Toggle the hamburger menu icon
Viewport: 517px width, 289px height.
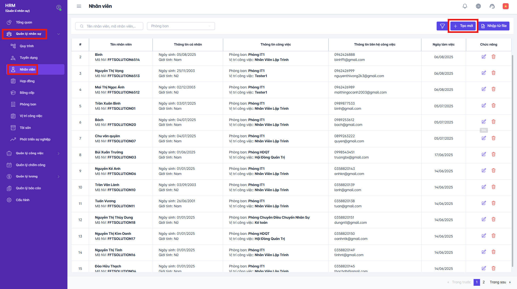(79, 6)
